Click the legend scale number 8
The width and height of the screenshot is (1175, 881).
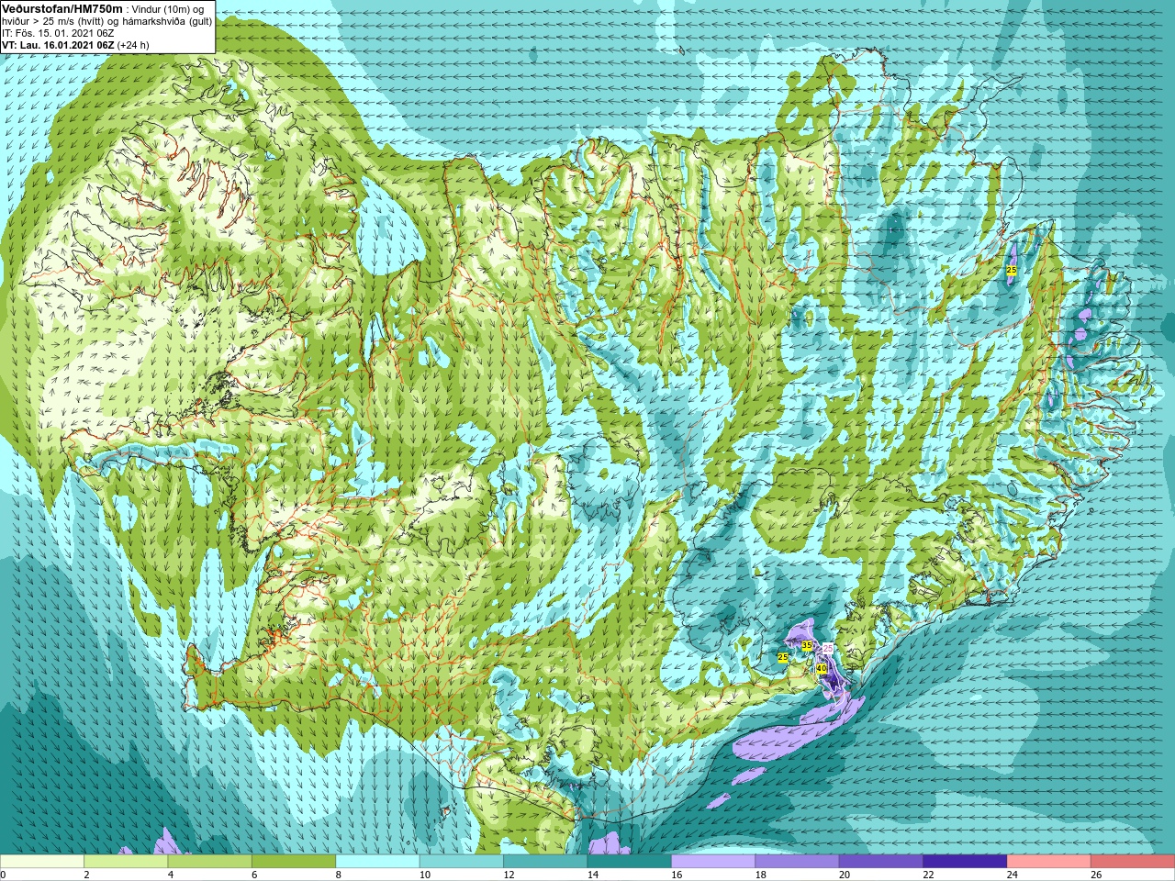(339, 875)
